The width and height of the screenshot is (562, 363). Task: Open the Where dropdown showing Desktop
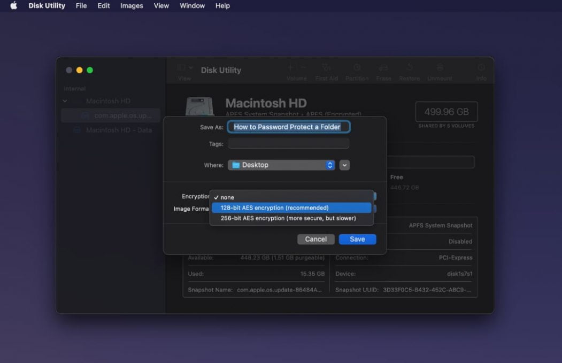tap(281, 165)
